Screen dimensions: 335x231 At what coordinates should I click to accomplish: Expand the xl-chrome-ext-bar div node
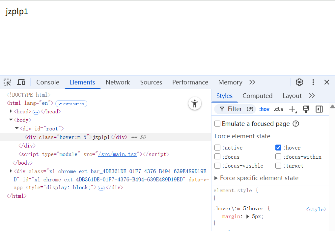click(11, 171)
